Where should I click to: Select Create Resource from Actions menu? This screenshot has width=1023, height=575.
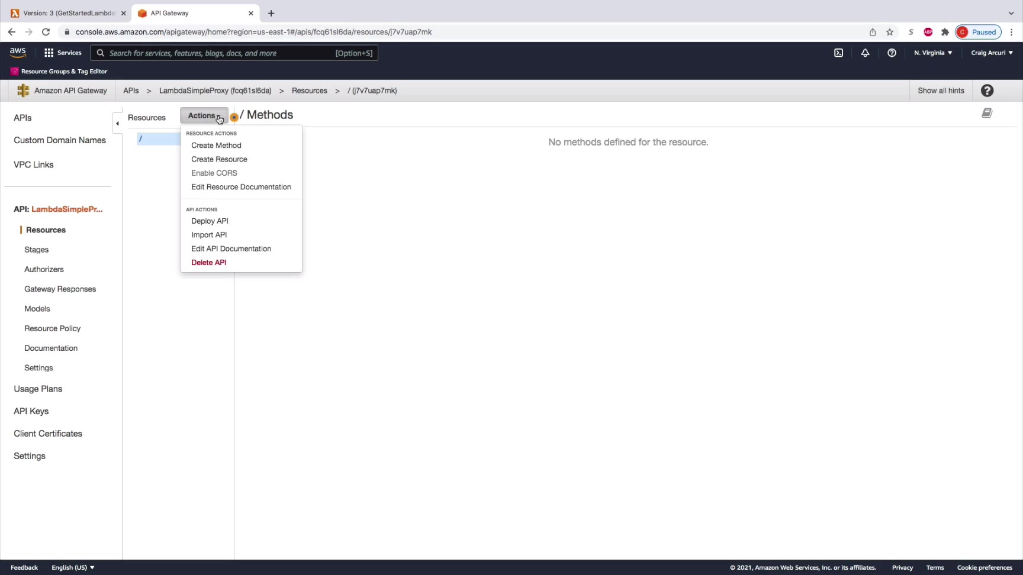point(219,159)
